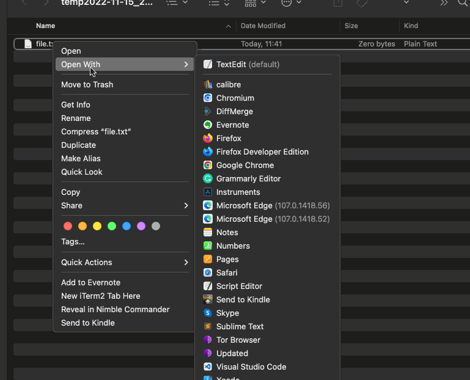The image size is (470, 380).
Task: Apply the orange tag color
Action: (x=83, y=226)
